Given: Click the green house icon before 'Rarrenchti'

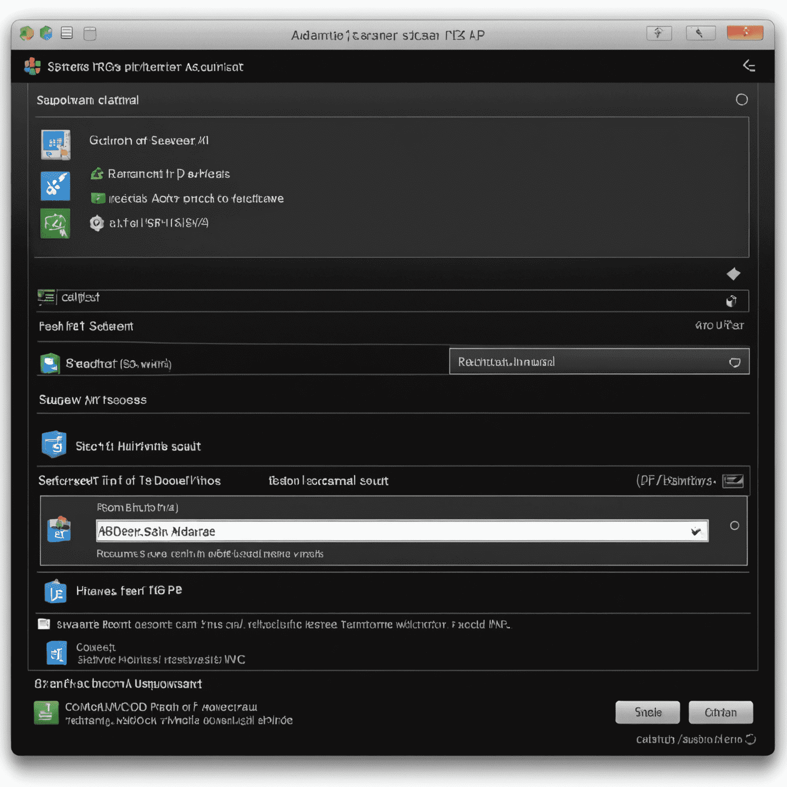Looking at the screenshot, I should coord(97,174).
